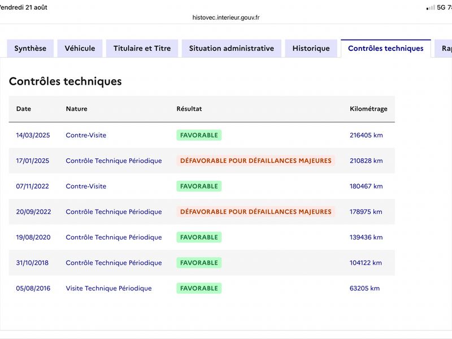The image size is (452, 339).
Task: Click the DÉFAVORABLE badge for 20/09/2022
Action: (x=256, y=211)
